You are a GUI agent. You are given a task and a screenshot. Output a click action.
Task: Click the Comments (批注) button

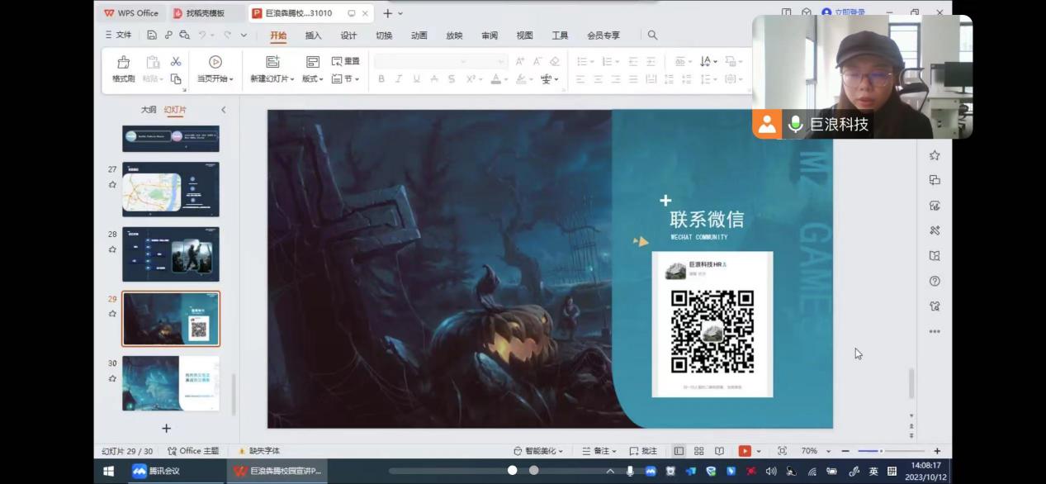643,451
